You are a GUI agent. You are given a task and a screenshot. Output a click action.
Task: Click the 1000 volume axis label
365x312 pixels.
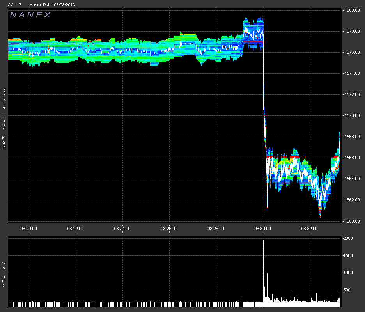(x=348, y=273)
